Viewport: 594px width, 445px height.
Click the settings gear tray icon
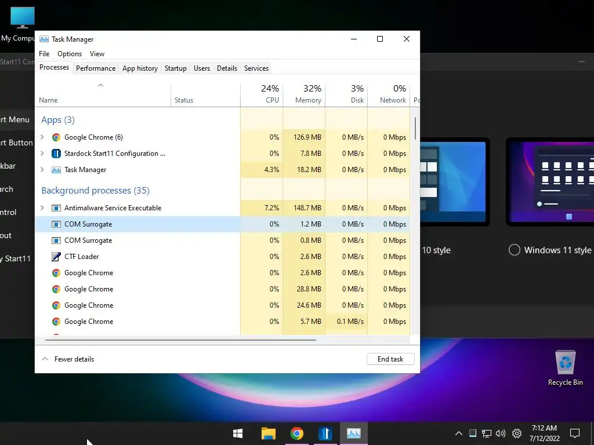(x=517, y=433)
